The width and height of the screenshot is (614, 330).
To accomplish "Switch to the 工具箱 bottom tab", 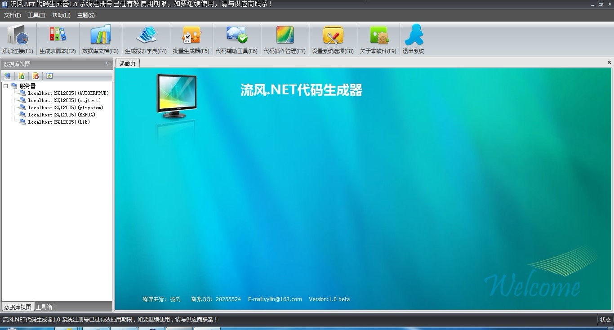I will point(44,307).
